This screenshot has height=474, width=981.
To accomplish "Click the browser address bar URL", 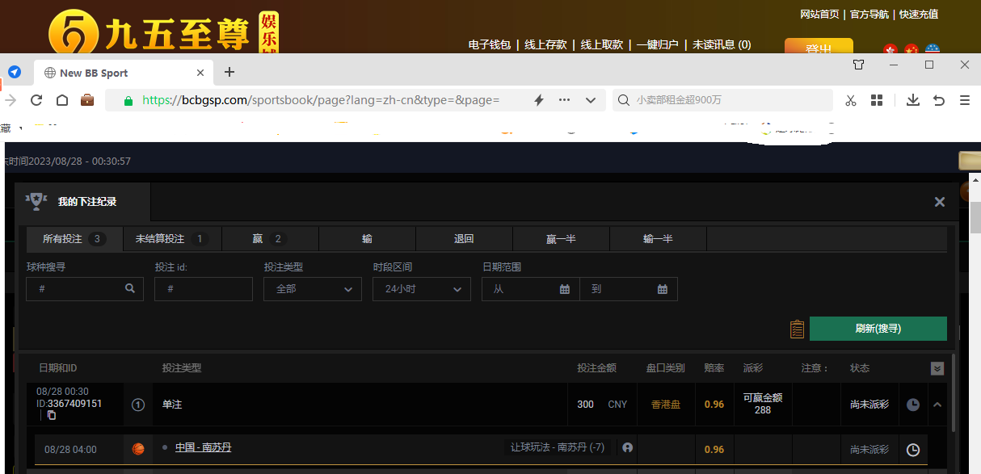I will click(321, 100).
